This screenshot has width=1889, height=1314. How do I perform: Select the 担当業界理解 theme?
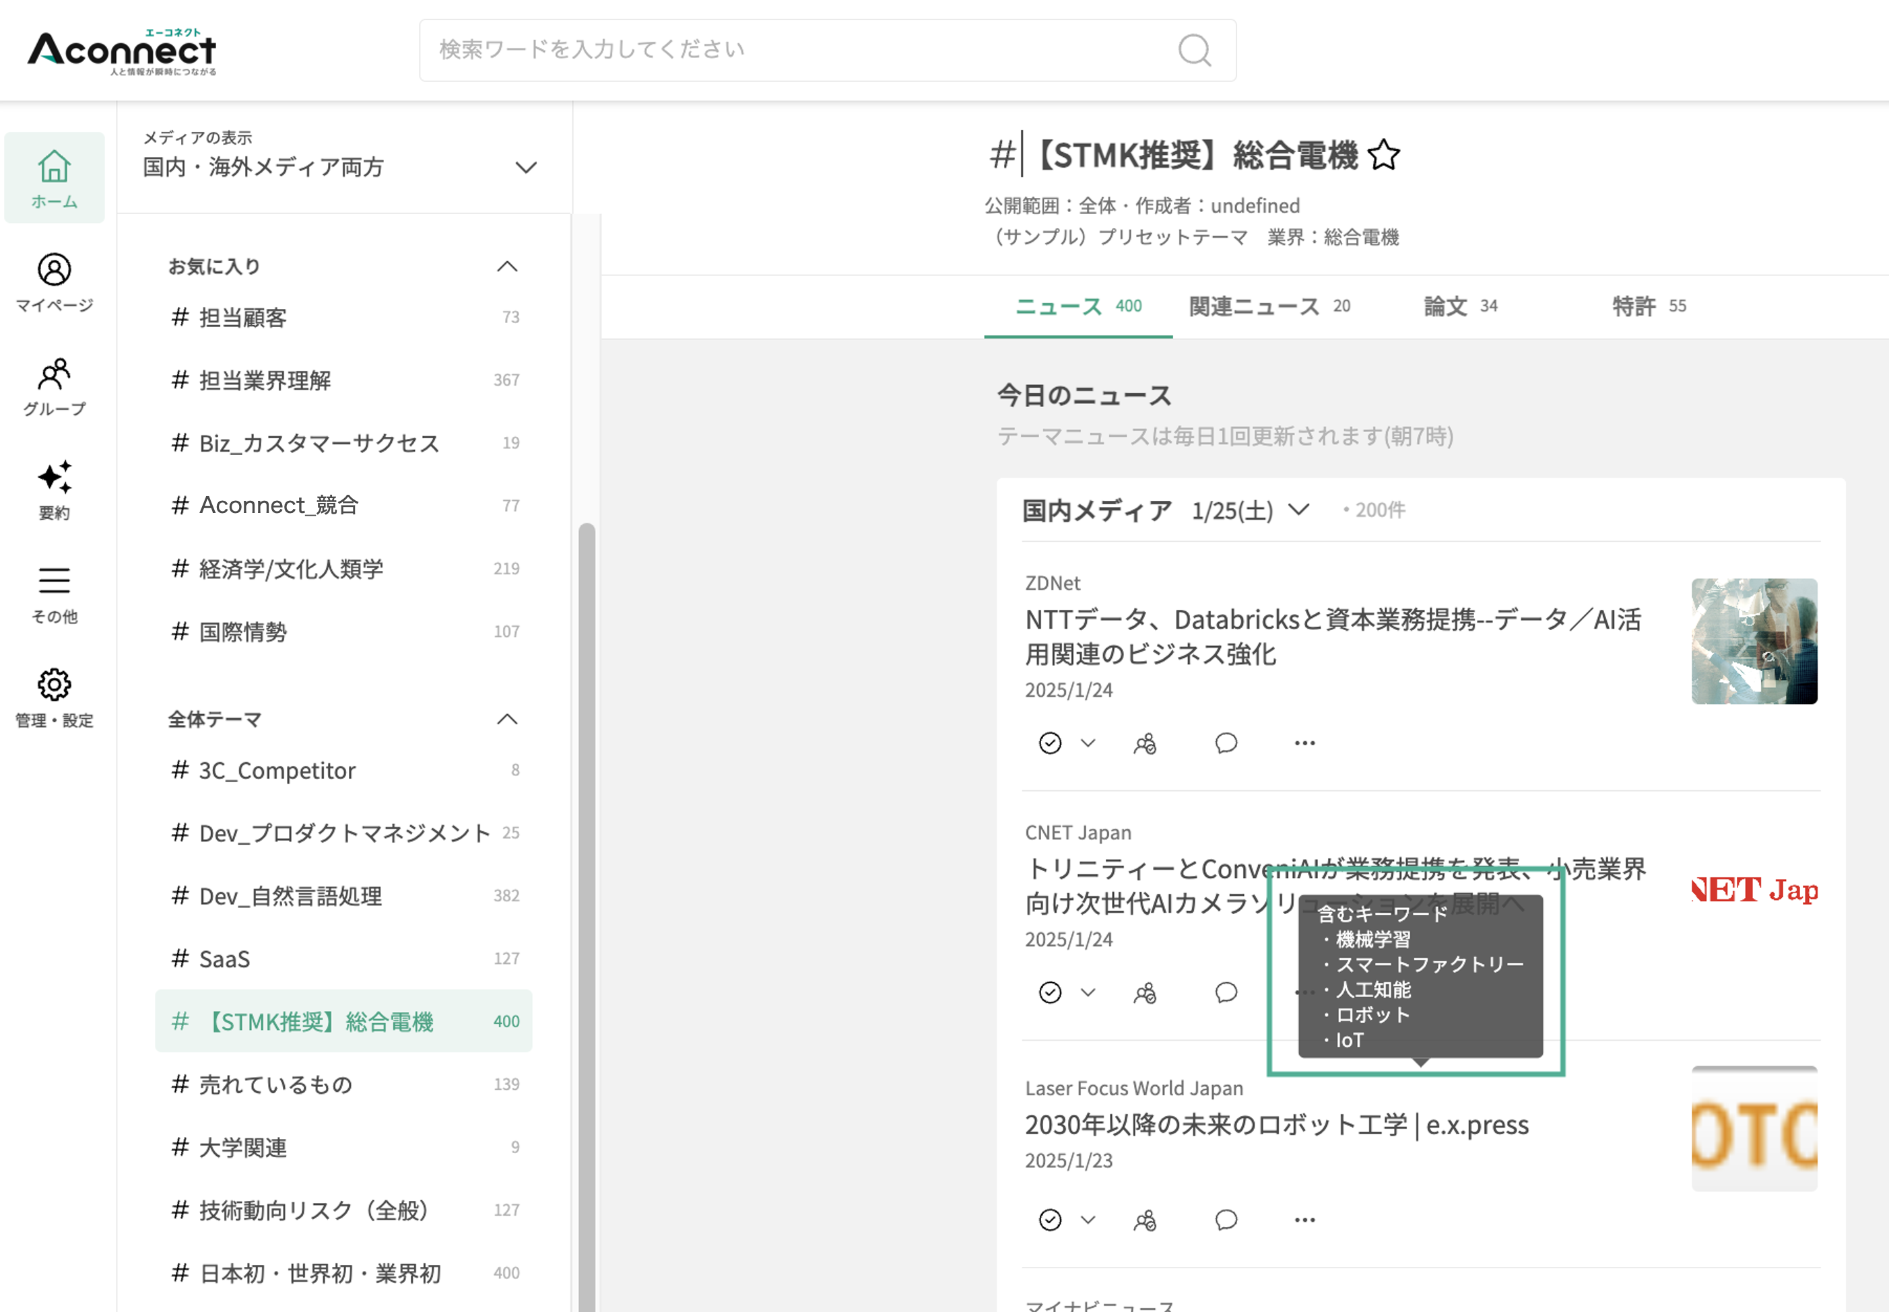tap(344, 380)
